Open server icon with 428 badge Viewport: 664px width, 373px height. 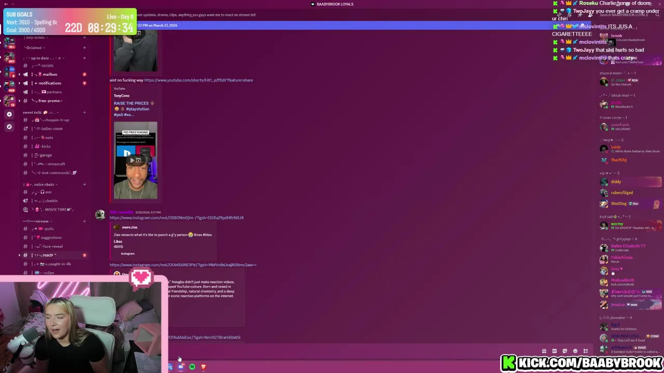pyautogui.click(x=9, y=86)
